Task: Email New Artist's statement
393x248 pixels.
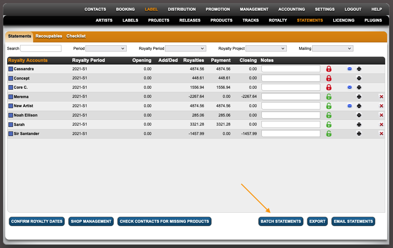Action: coord(349,106)
